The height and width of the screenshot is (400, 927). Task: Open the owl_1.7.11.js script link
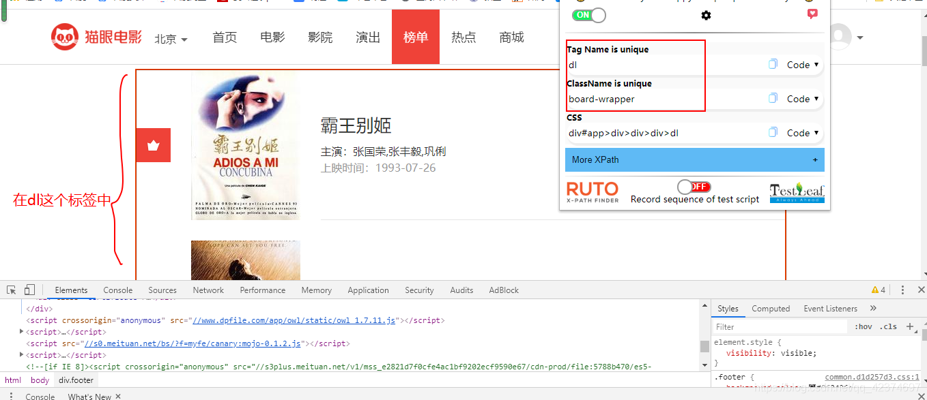[295, 320]
